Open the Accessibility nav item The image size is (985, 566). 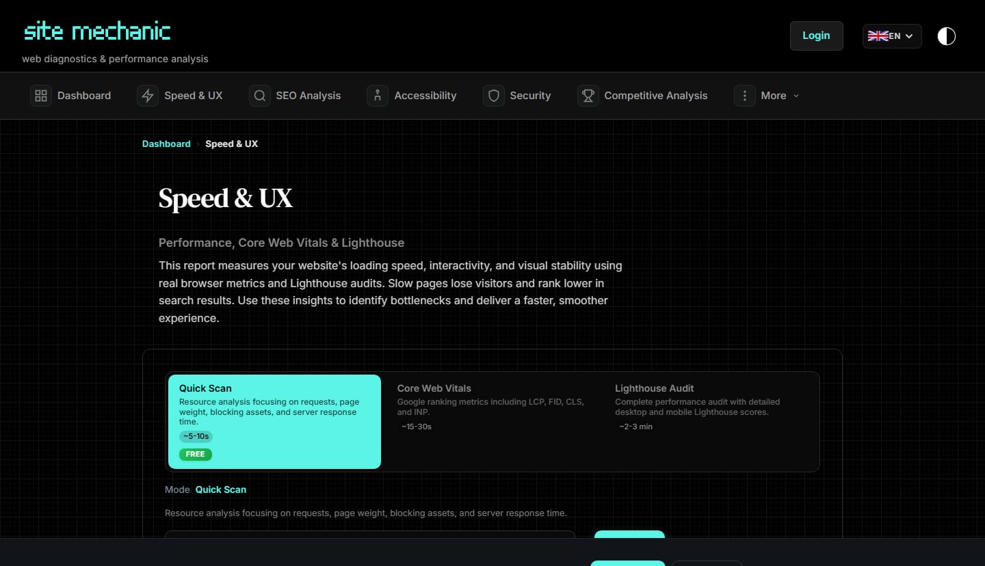(412, 96)
